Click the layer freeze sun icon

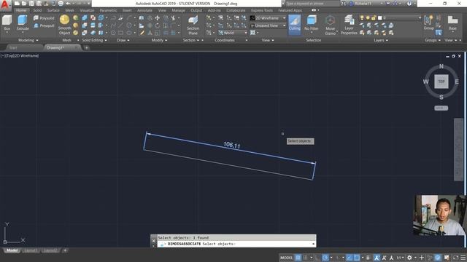[368, 18]
